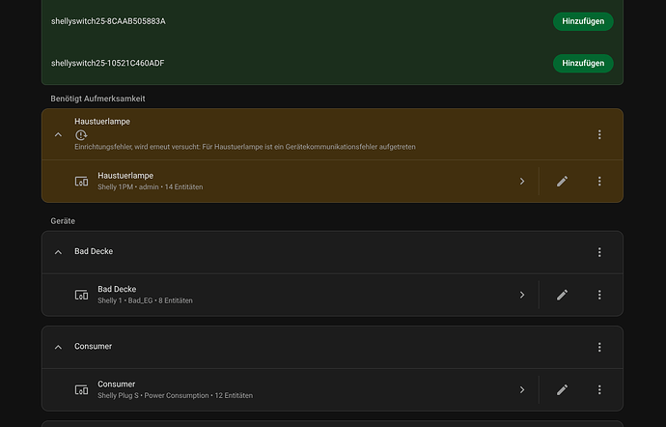Viewport: 666px width, 427px height.
Task: Open Consumer device details chevron
Action: click(x=521, y=389)
